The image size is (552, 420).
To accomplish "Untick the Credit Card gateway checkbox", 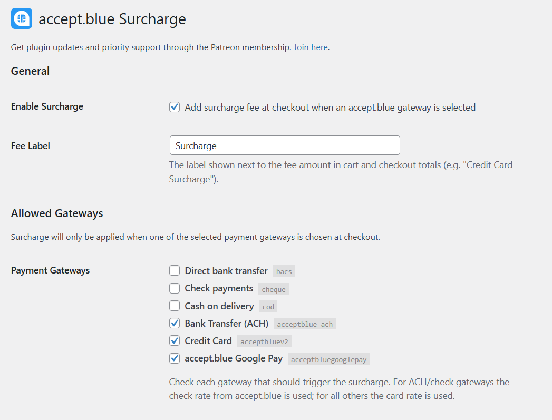I will click(x=175, y=341).
